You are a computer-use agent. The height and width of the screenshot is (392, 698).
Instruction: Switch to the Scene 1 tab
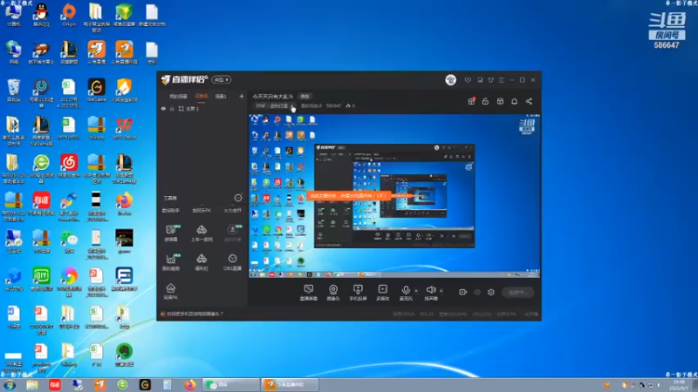(x=221, y=97)
